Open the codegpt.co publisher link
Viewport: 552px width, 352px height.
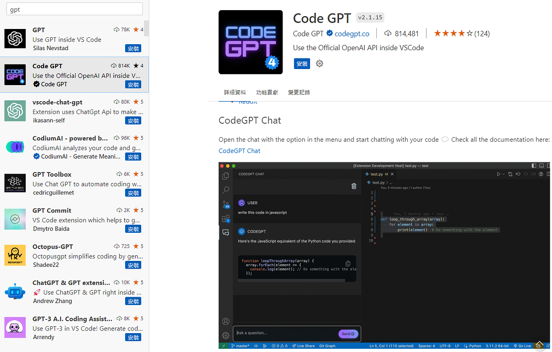[351, 33]
